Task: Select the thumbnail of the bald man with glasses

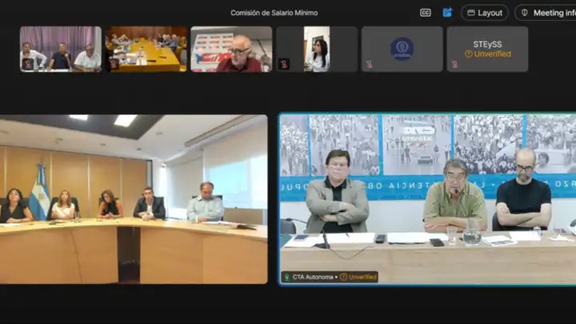Action: tap(231, 49)
